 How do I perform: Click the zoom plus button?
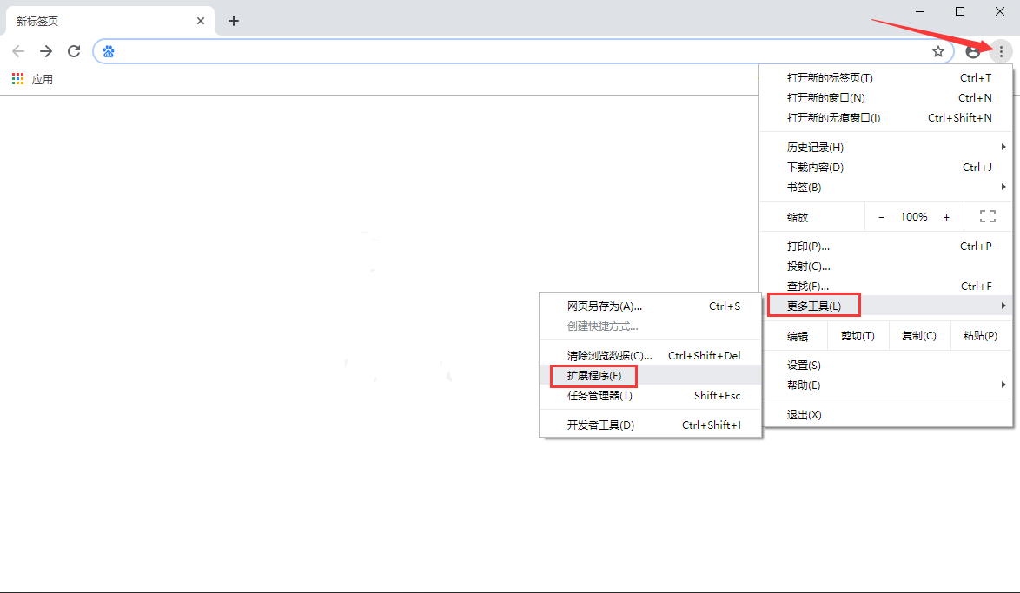946,216
